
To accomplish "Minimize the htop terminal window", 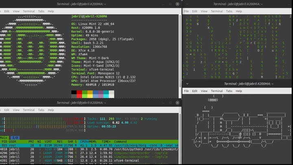I will tap(163, 103).
